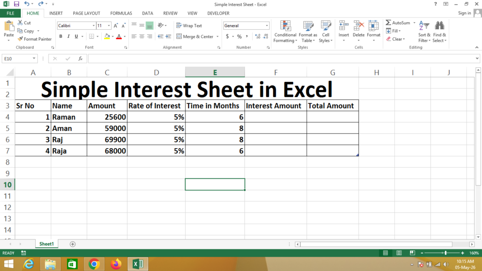
Task: Switch to the INSERT tab
Action: [x=56, y=13]
